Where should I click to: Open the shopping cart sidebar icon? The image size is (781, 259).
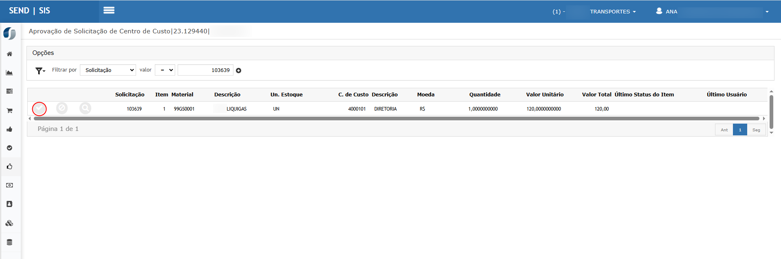9,111
